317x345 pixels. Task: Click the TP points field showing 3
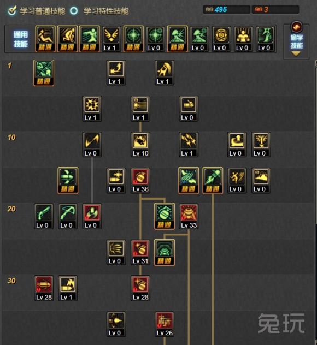point(275,9)
